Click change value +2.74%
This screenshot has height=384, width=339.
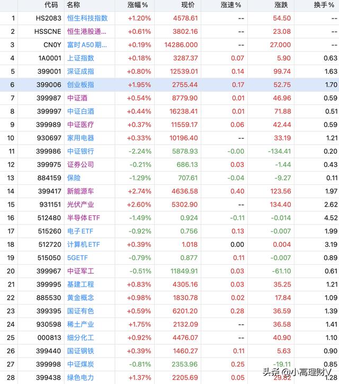point(139,191)
